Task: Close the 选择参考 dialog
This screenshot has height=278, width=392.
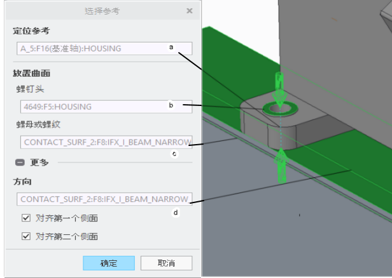Action: [x=190, y=11]
